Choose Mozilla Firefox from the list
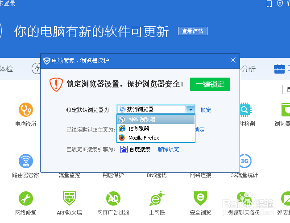290x223 pixels. pyautogui.click(x=156, y=138)
